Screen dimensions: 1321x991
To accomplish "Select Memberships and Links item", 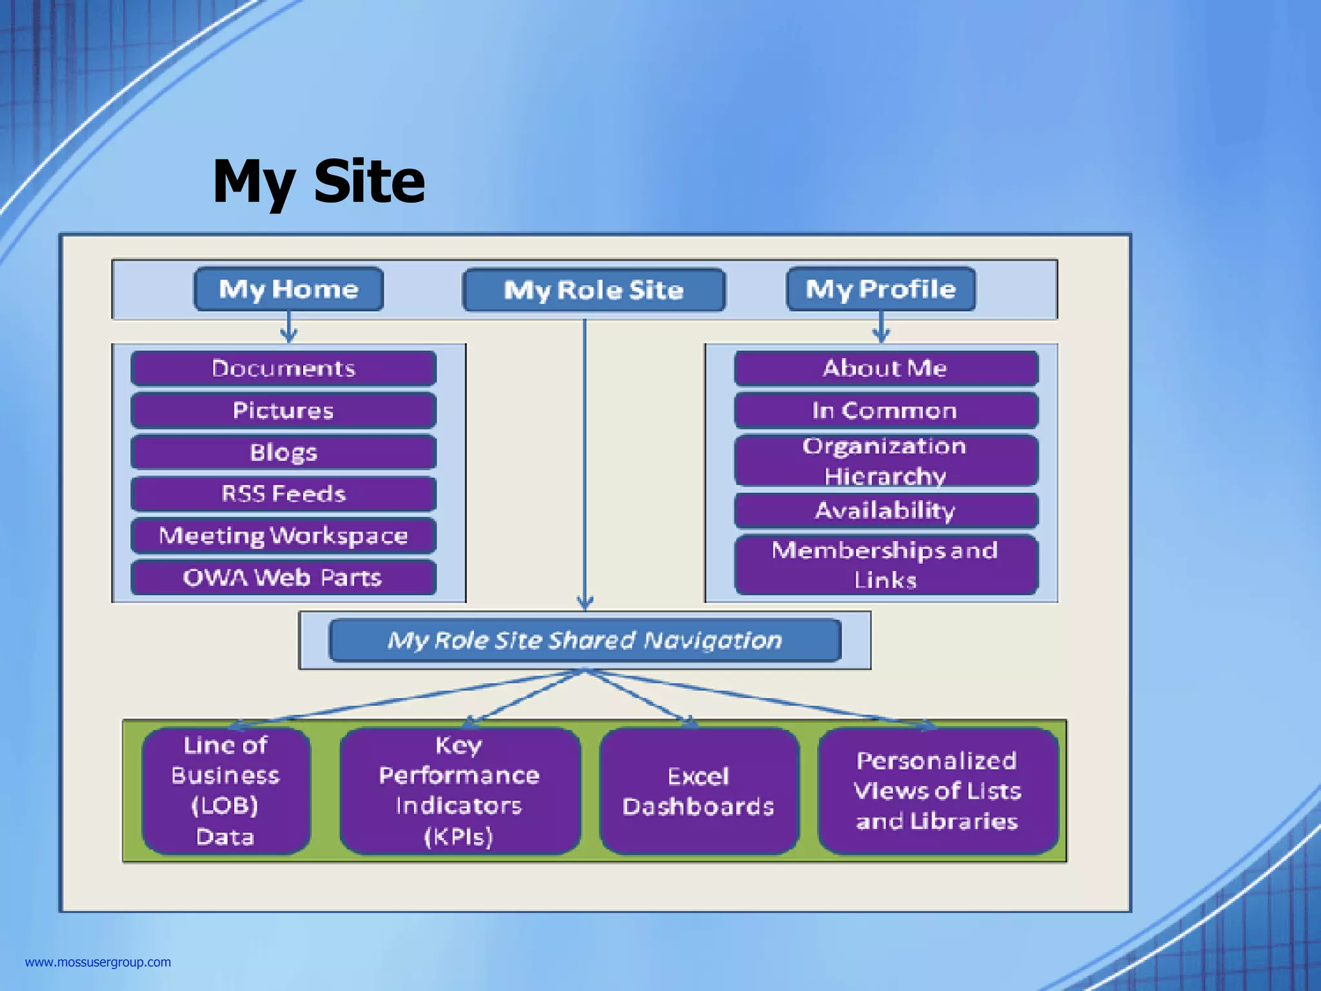I will pos(886,565).
